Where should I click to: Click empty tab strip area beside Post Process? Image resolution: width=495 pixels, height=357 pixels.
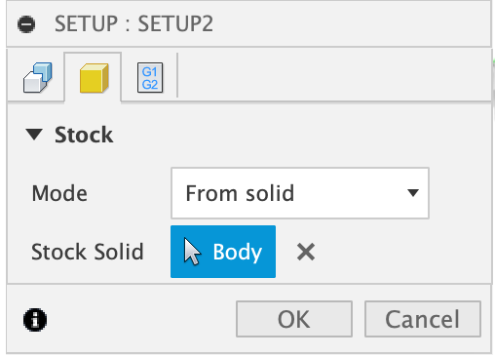tap(334, 78)
